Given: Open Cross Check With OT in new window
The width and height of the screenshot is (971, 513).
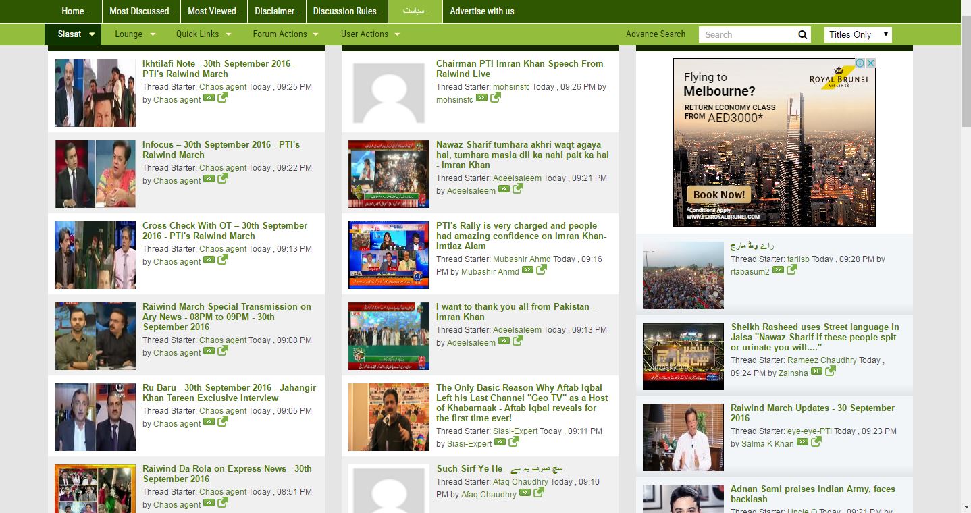Looking at the screenshot, I should 222,259.
